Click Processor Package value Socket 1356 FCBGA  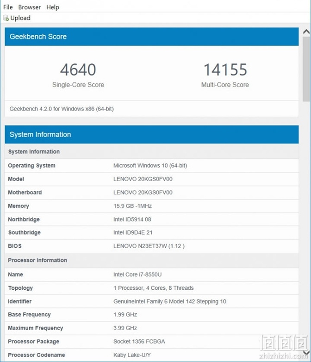(139, 342)
